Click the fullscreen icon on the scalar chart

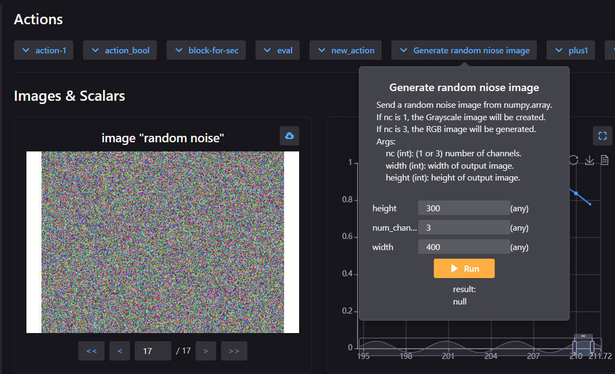[x=603, y=136]
